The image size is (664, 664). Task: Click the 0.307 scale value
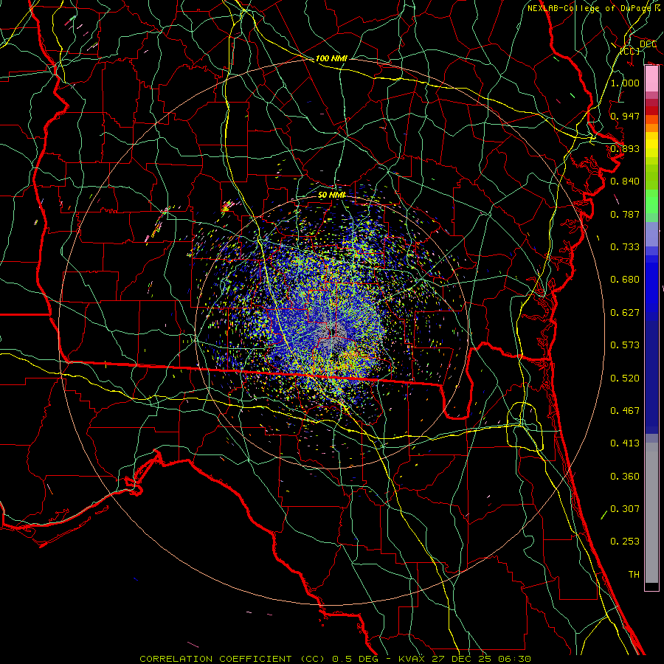625,509
